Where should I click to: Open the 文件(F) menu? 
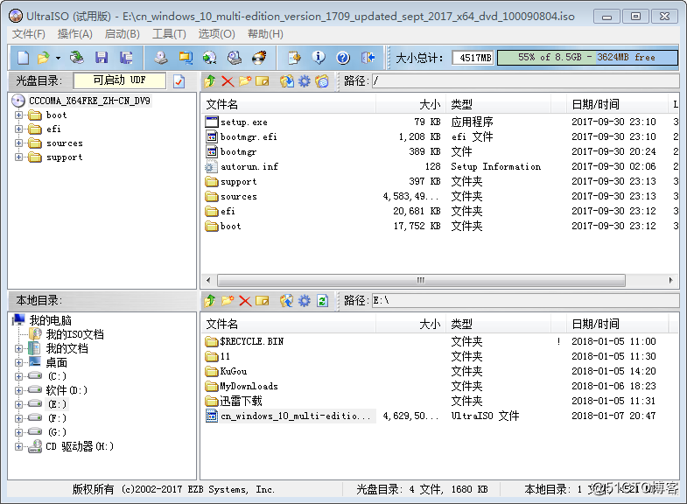tap(29, 34)
